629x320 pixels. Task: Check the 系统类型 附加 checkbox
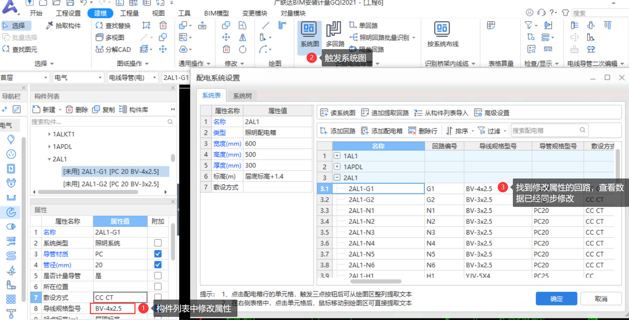click(158, 243)
